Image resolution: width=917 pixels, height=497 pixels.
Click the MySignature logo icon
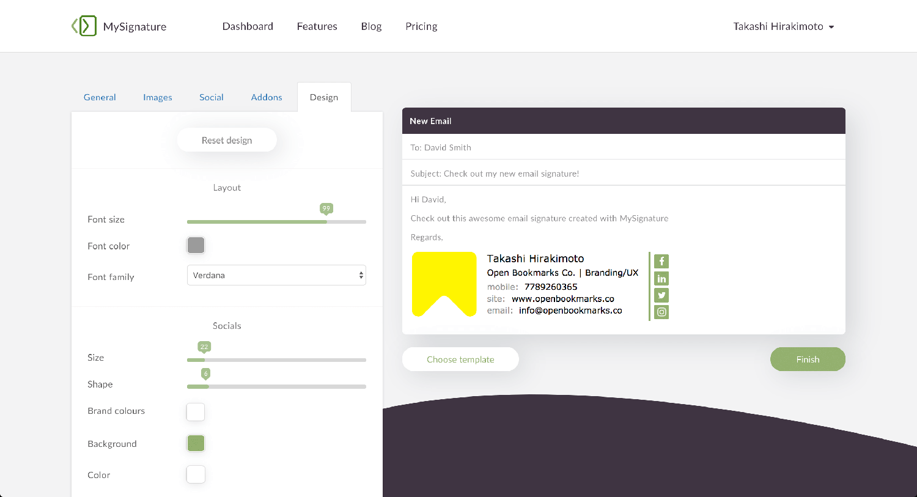tap(84, 26)
